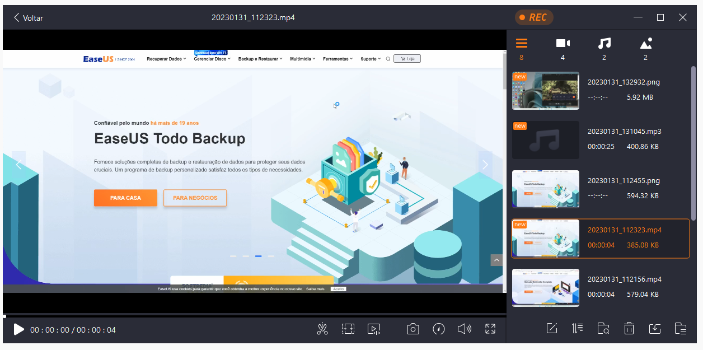The image size is (703, 350).
Task: Expand Recuperar Dados menu in the preview
Action: click(167, 59)
